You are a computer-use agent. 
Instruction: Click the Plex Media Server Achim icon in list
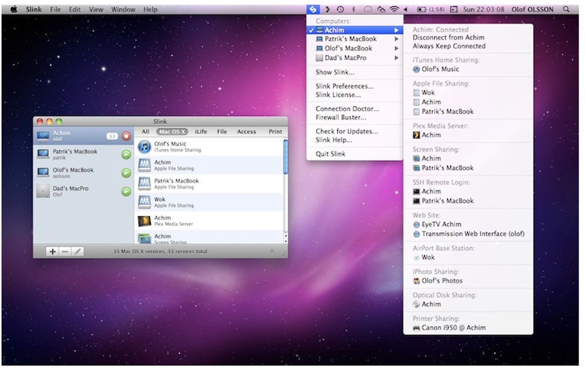145,221
